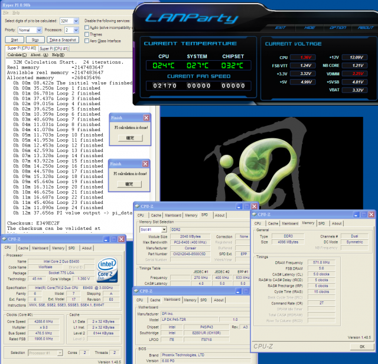Open Memory tab in CPU-Z SPD window

click(x=191, y=215)
